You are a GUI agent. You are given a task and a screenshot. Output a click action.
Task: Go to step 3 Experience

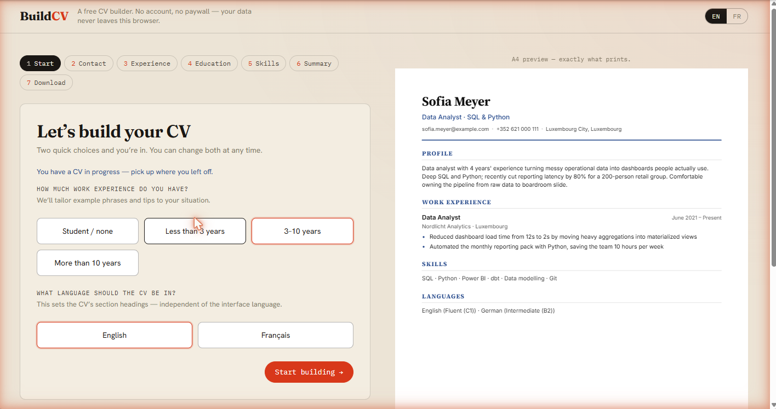[147, 64]
